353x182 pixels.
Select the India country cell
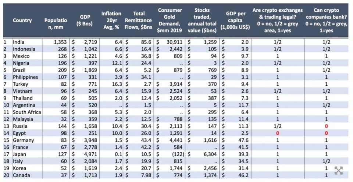[x=18, y=42]
